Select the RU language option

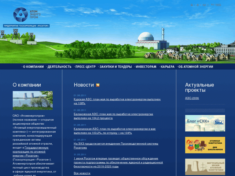pyautogui.click(x=212, y=5)
